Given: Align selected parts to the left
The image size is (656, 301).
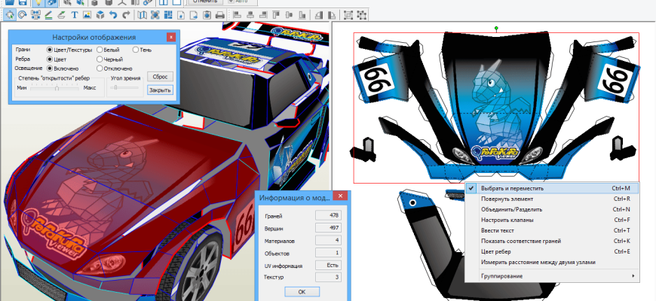Looking at the screenshot, I should click(238, 15).
